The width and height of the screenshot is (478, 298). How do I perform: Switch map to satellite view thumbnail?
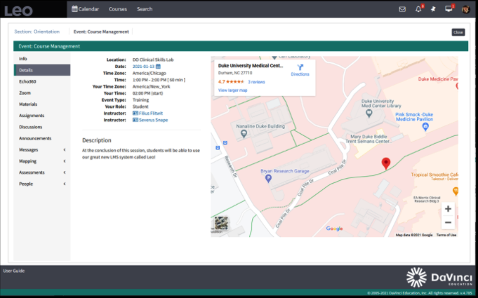coord(221,223)
